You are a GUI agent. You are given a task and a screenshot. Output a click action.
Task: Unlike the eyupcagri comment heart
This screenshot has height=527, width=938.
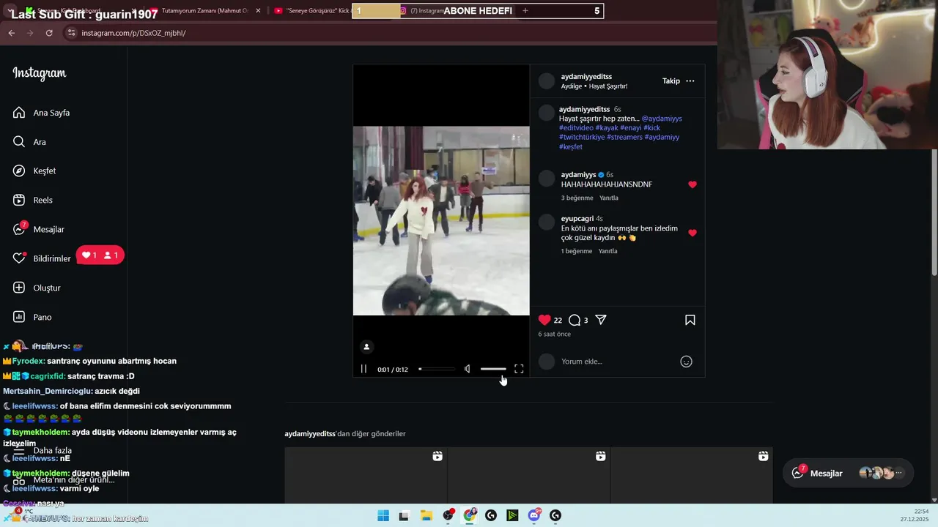click(x=693, y=233)
